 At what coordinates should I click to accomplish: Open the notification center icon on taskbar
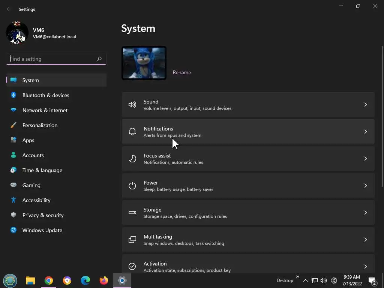372,281
